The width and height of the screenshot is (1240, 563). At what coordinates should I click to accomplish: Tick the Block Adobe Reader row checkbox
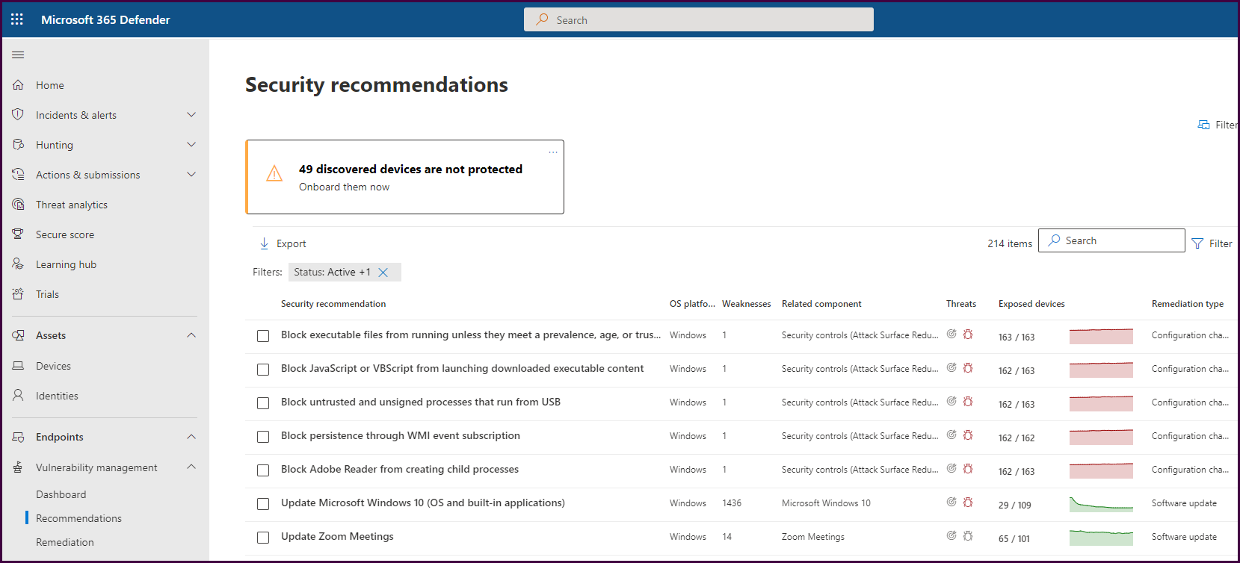263,470
